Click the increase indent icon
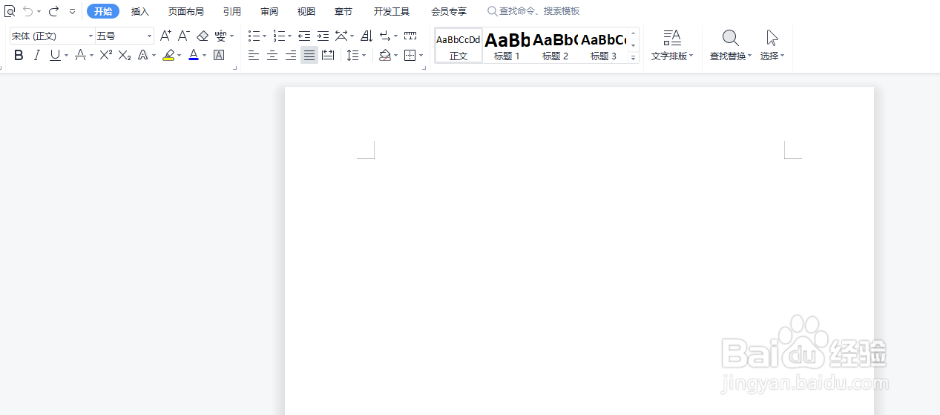The height and width of the screenshot is (415, 940). (x=323, y=36)
